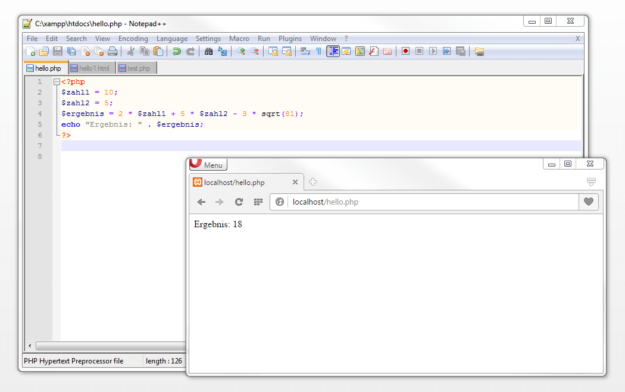The width and height of the screenshot is (625, 392).
Task: Go forward in the Opera browser
Action: [219, 202]
